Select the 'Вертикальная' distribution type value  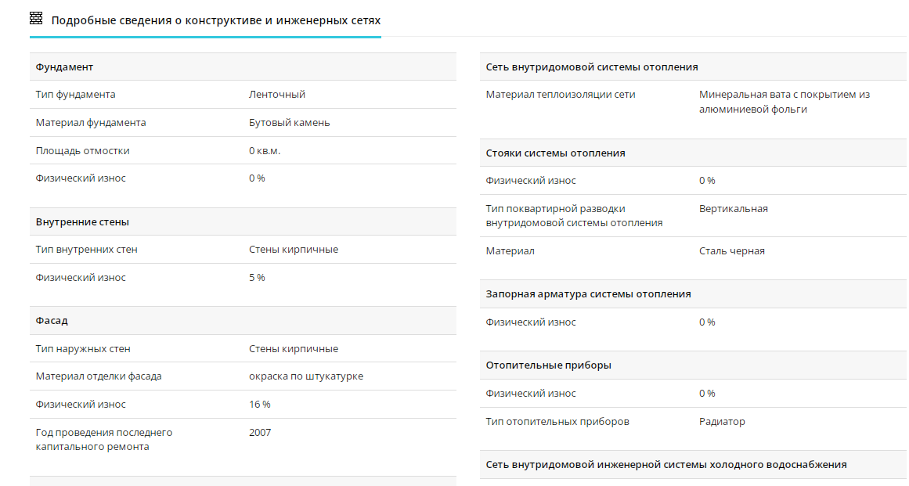734,209
